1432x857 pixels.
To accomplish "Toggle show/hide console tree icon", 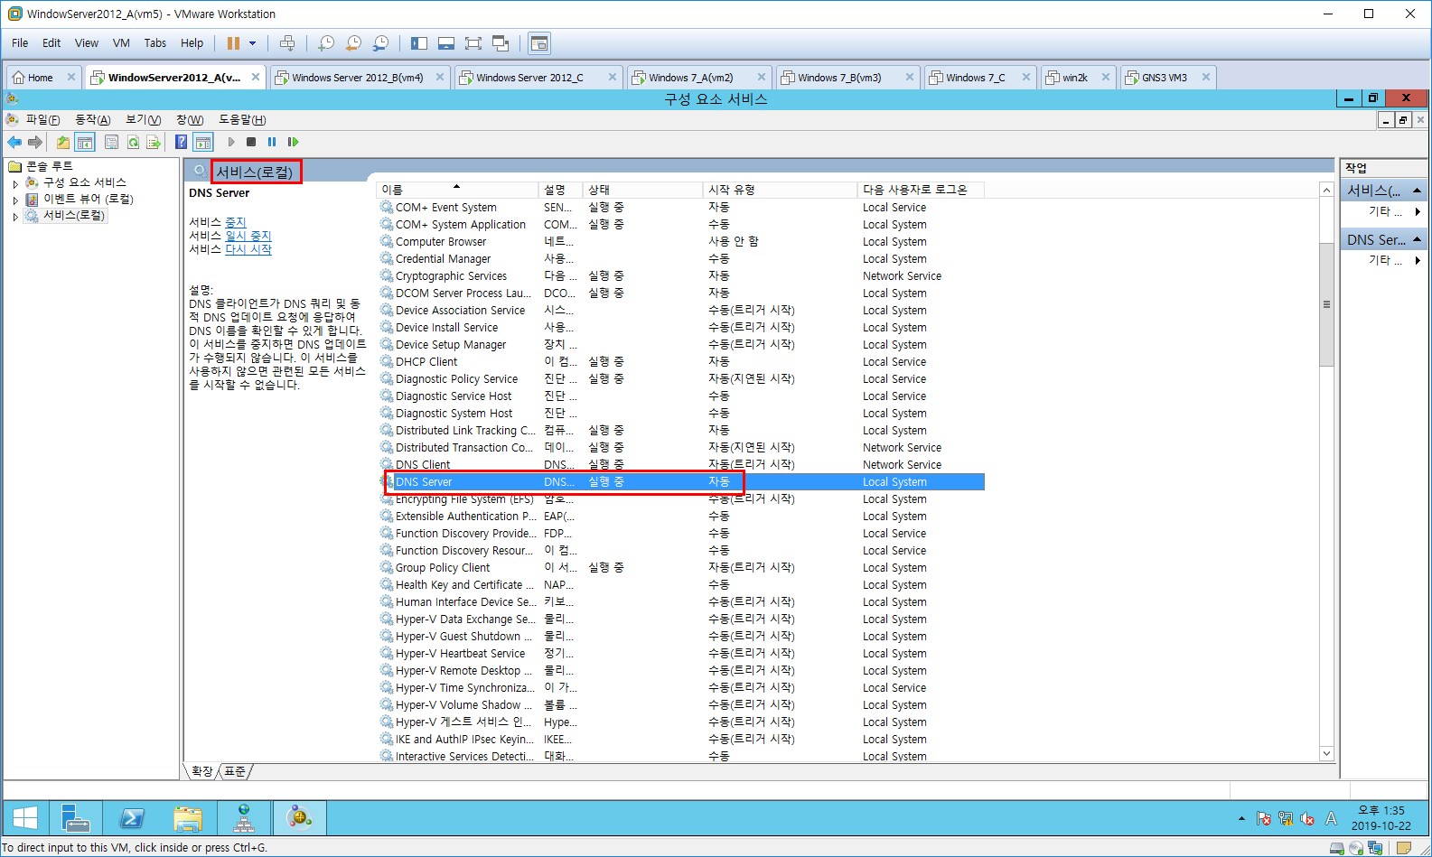I will tap(85, 142).
